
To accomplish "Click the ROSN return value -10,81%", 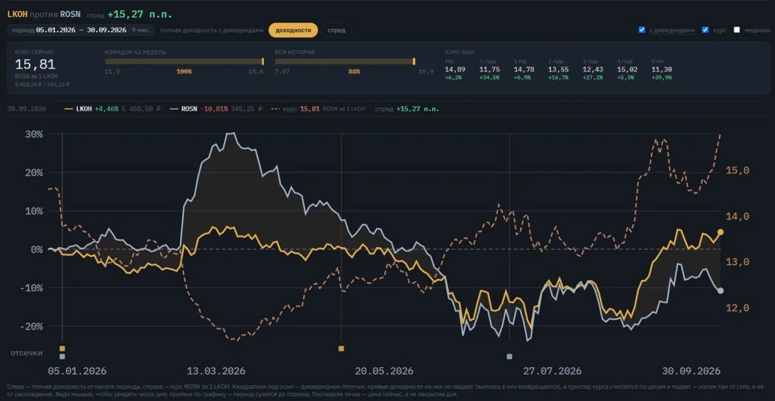I will coord(214,109).
